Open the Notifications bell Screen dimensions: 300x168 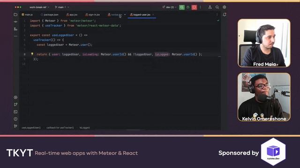pyautogui.click(x=225, y=14)
